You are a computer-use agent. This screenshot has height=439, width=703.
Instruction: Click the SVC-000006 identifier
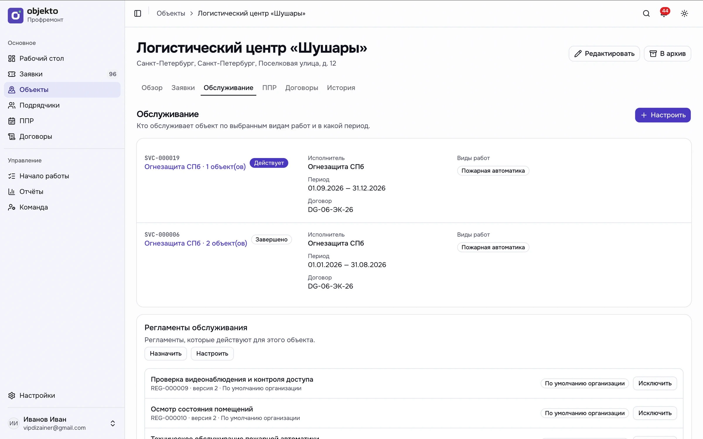(162, 235)
